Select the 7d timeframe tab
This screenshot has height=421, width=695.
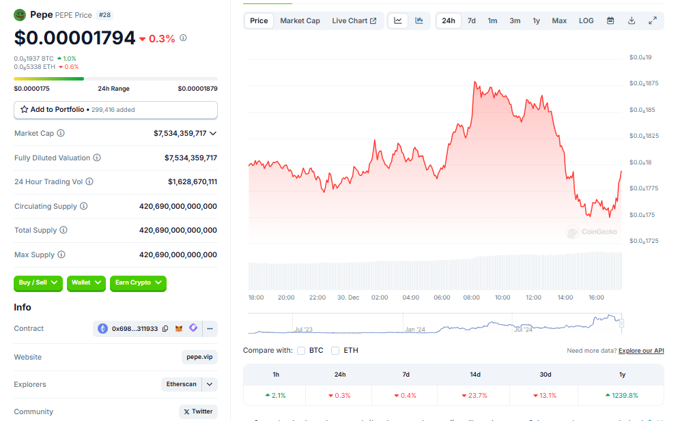click(470, 20)
